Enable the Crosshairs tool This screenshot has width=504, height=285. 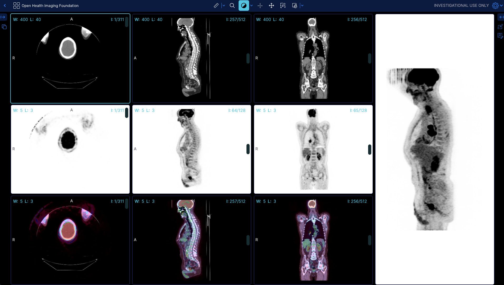coord(260,6)
